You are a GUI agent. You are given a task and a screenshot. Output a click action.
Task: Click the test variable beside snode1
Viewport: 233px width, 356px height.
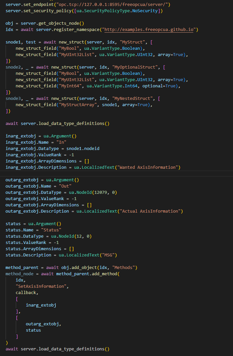tap(31, 42)
